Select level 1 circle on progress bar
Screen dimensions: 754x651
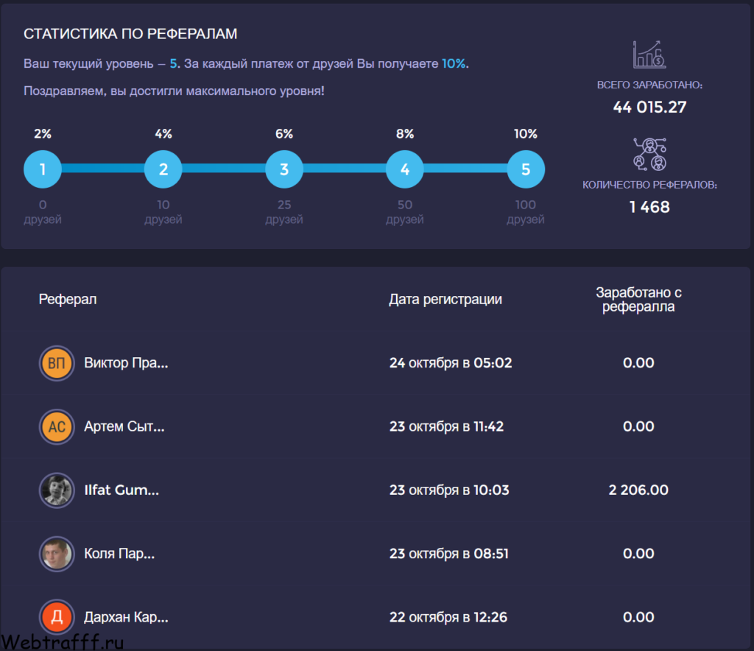coord(43,169)
